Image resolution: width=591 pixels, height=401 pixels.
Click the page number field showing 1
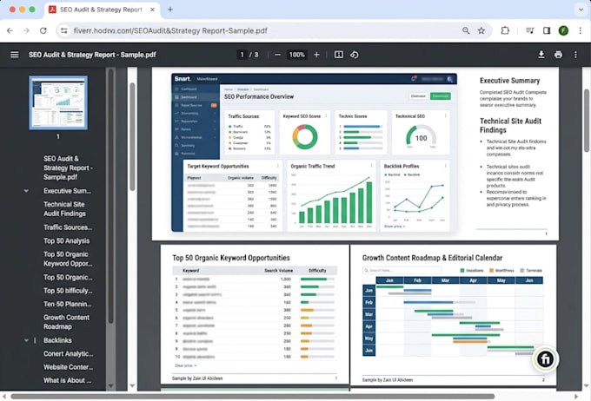(242, 55)
